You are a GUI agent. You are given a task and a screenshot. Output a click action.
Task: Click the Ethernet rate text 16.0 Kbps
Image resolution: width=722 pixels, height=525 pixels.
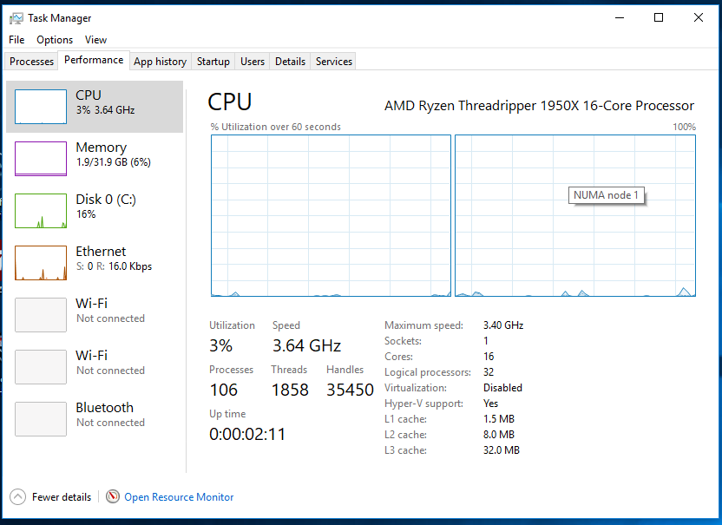(x=130, y=266)
